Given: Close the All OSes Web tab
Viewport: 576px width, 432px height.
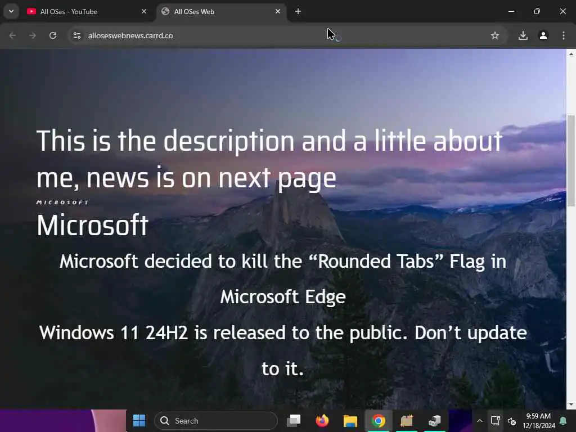Looking at the screenshot, I should (278, 11).
